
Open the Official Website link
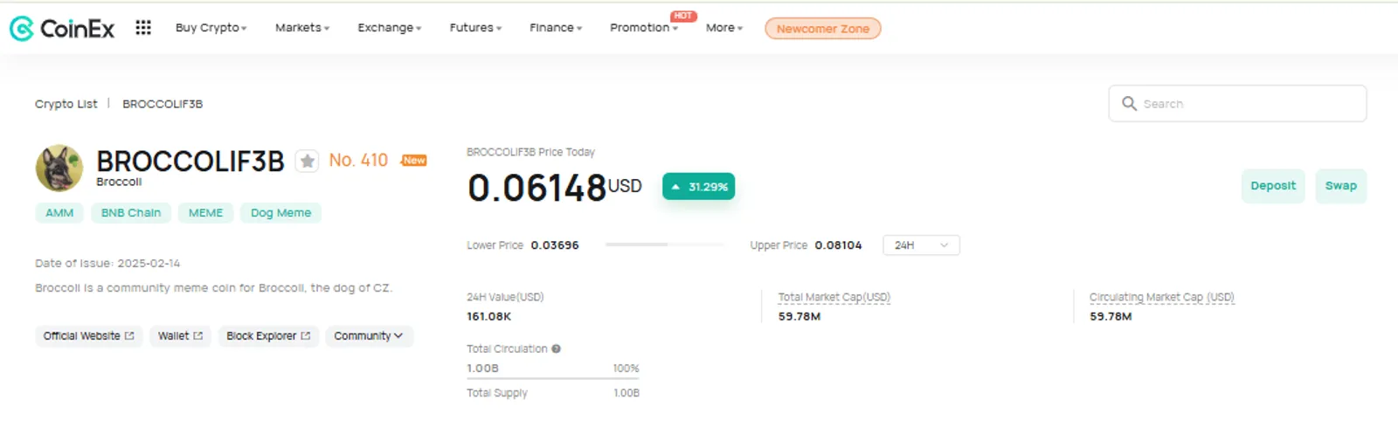pos(88,336)
